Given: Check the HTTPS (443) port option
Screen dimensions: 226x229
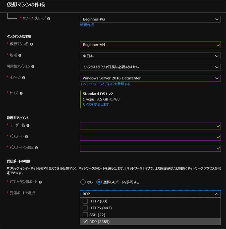Looking at the screenshot, I should [x=85, y=208].
